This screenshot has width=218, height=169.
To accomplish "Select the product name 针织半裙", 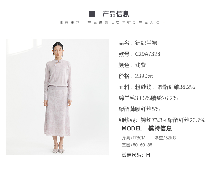I will [x=146, y=43].
